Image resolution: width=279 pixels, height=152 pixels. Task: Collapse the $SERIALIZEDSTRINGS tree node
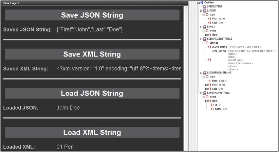click(201, 39)
